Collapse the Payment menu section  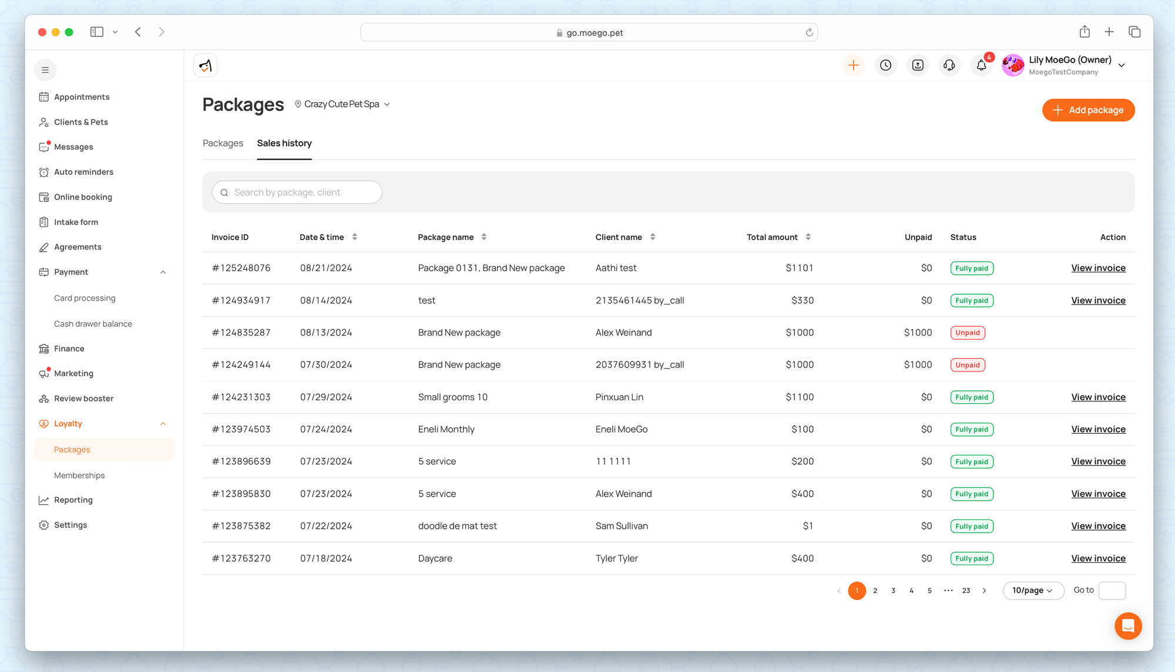click(163, 272)
